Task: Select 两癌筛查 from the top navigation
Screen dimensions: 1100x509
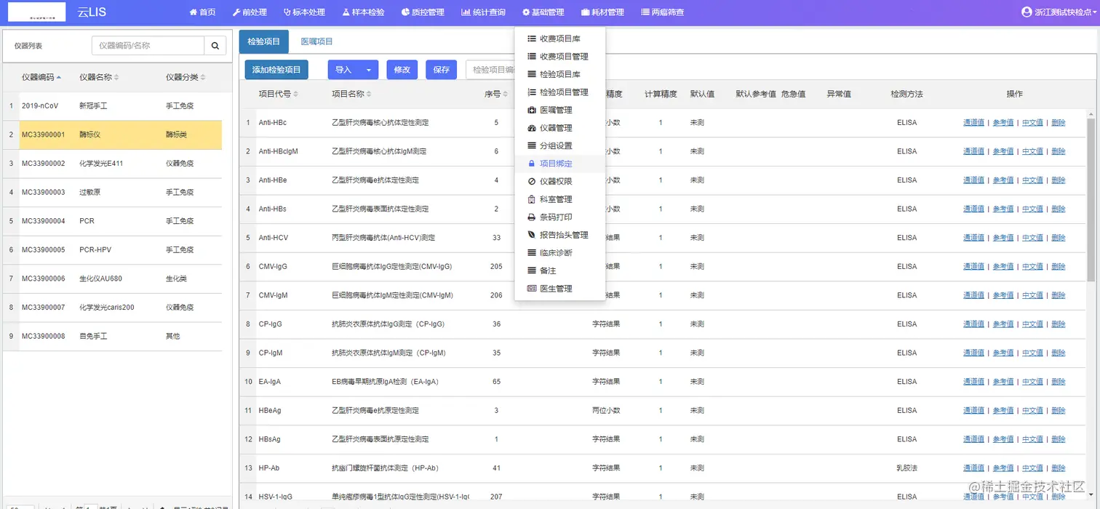Action: (662, 12)
